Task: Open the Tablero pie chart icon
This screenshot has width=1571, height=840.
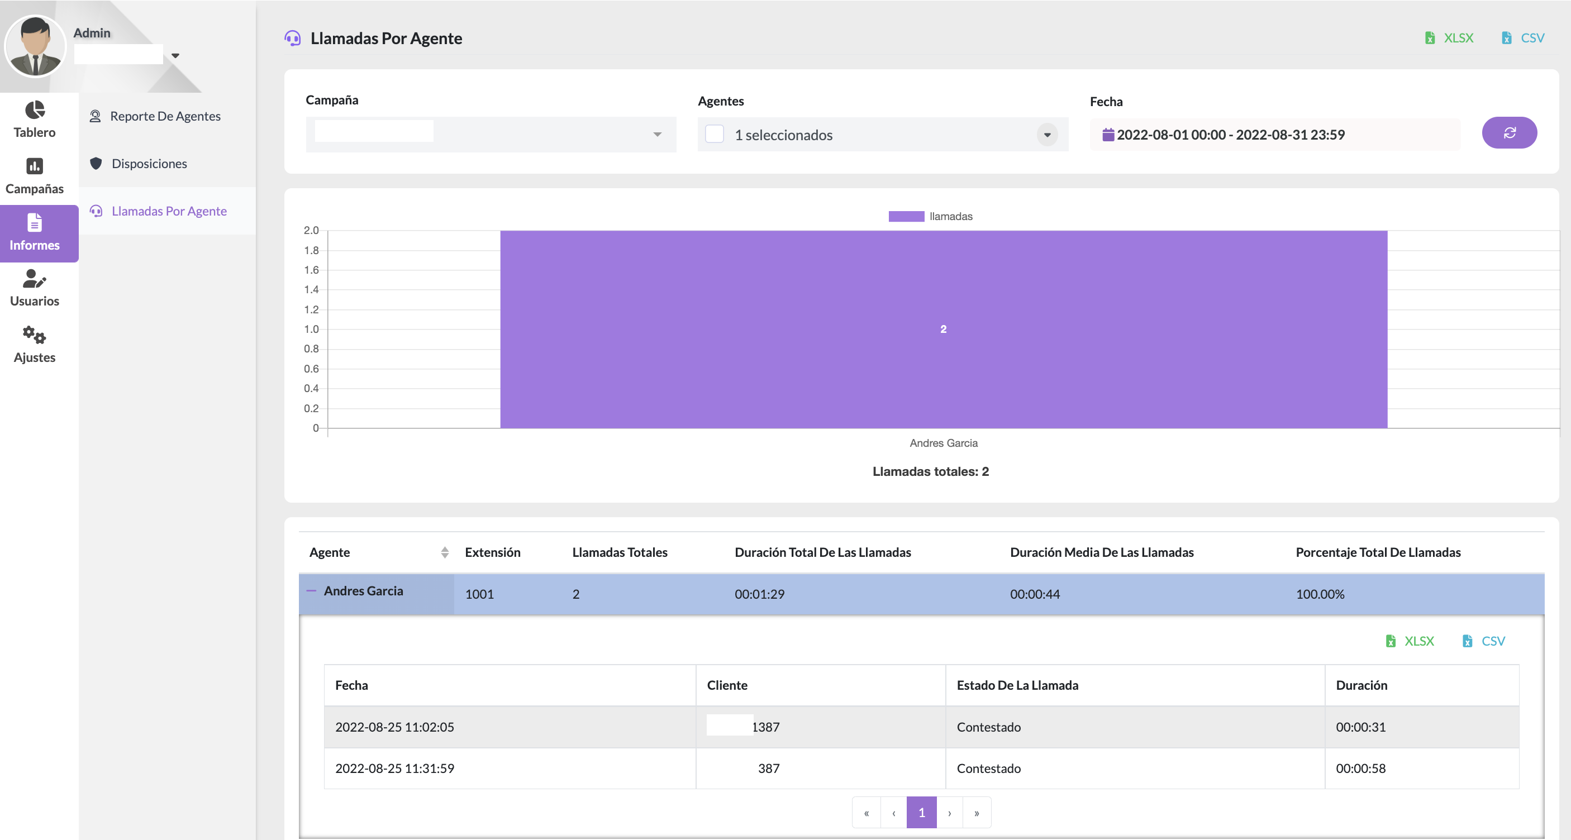Action: coord(35,111)
